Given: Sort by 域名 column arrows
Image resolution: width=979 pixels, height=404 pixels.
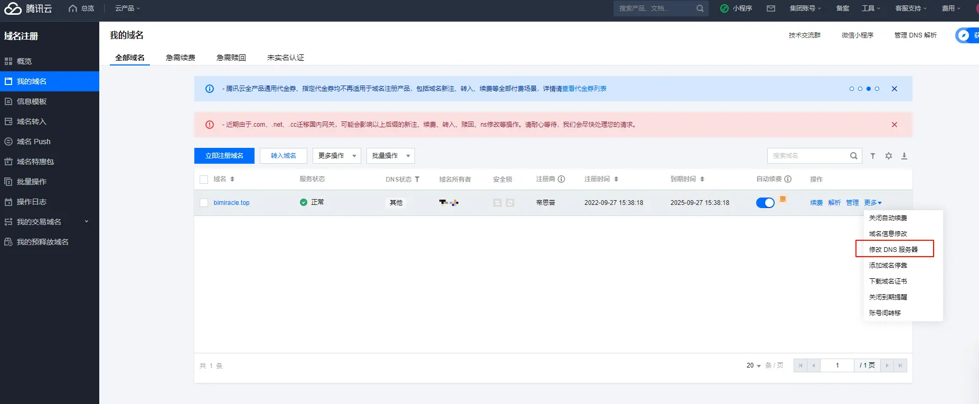Looking at the screenshot, I should pyautogui.click(x=232, y=179).
